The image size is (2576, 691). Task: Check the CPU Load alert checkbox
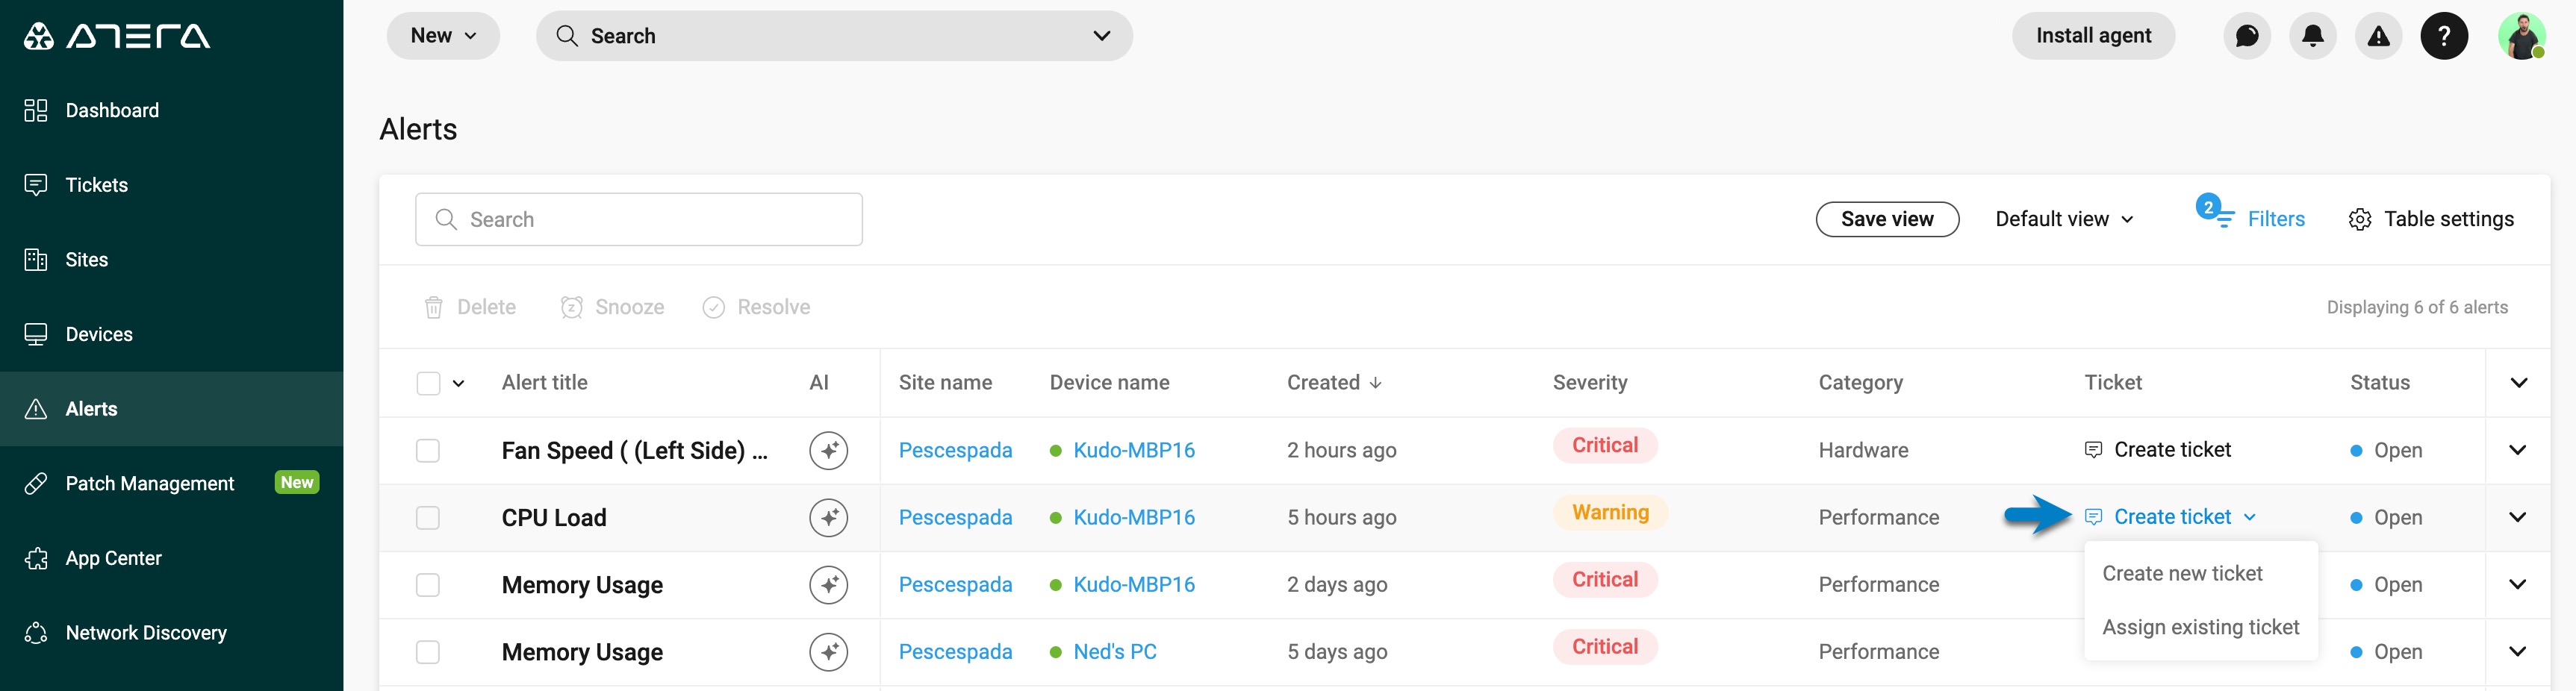[428, 518]
